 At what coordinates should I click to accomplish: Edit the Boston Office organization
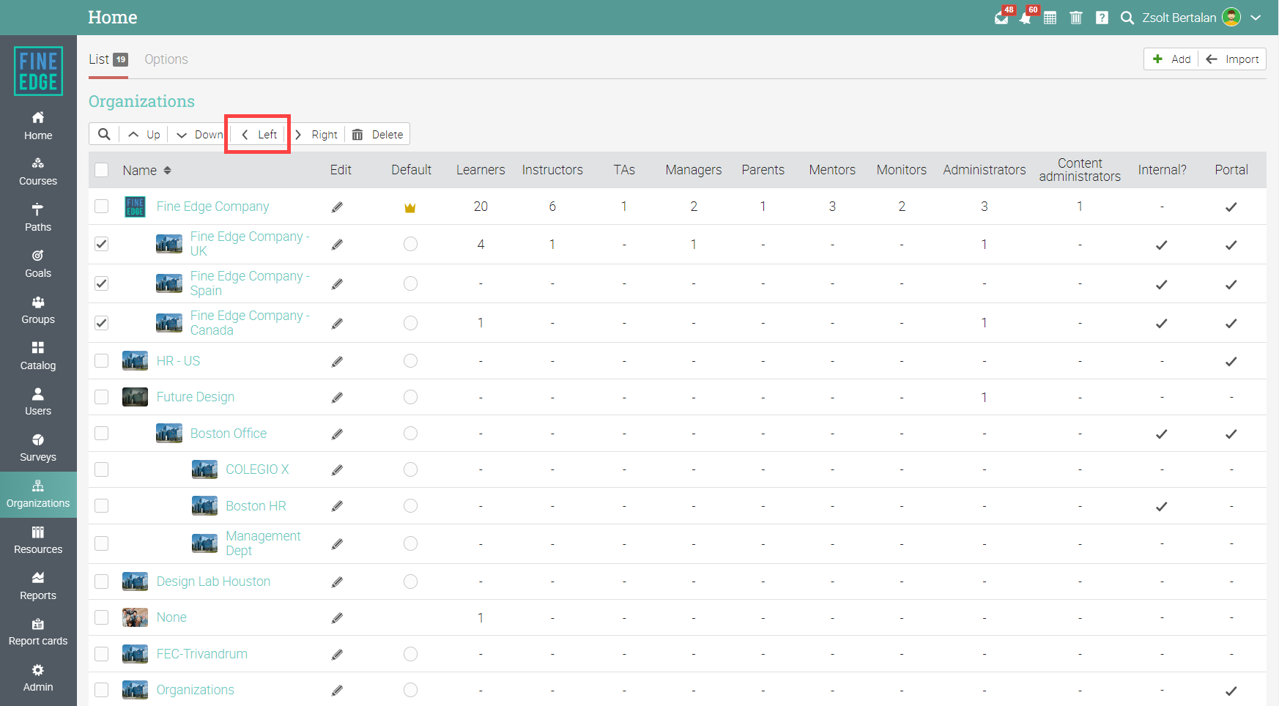337,434
